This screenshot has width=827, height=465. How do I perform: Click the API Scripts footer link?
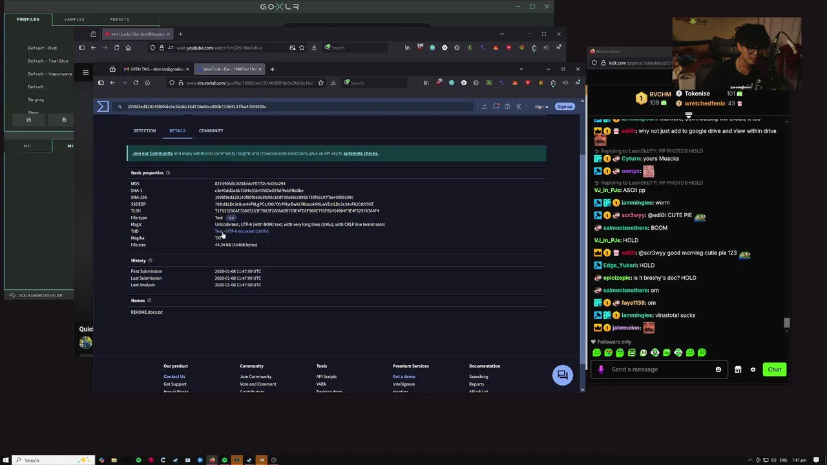(x=326, y=377)
